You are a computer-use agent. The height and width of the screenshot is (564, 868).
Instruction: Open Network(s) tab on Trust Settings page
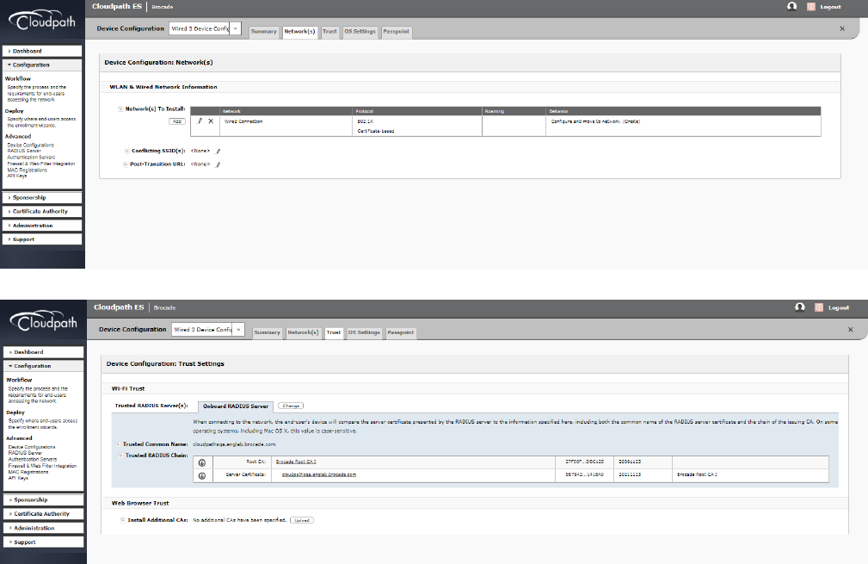pos(303,332)
